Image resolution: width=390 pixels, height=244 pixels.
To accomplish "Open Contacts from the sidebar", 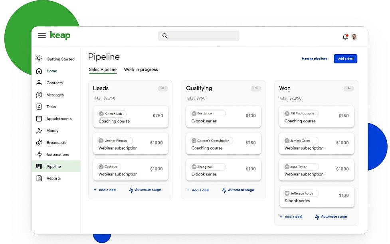I will pyautogui.click(x=54, y=83).
